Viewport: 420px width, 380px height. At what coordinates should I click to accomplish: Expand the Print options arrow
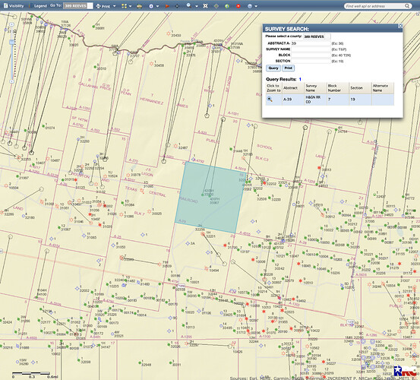pos(115,6)
